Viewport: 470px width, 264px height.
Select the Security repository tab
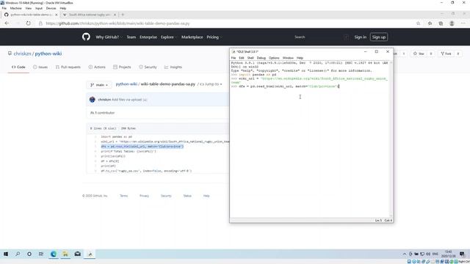click(148, 67)
